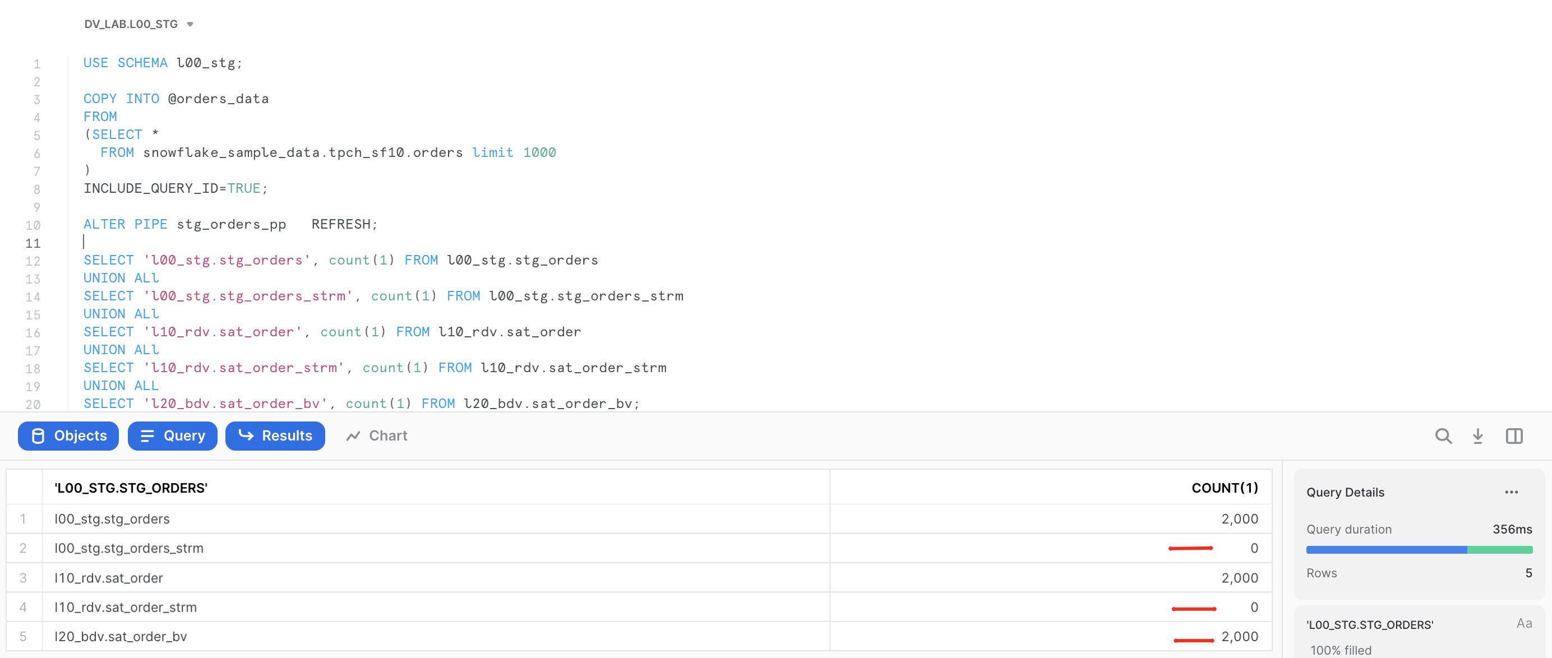The image size is (1552, 658).
Task: Click the split-pane layout icon
Action: pos(1514,436)
